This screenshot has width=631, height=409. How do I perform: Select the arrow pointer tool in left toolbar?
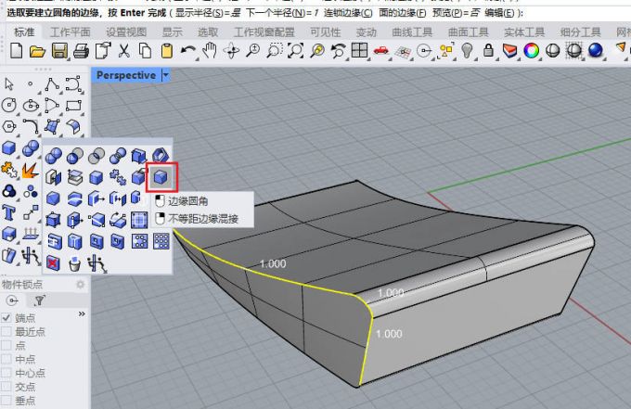[9, 84]
